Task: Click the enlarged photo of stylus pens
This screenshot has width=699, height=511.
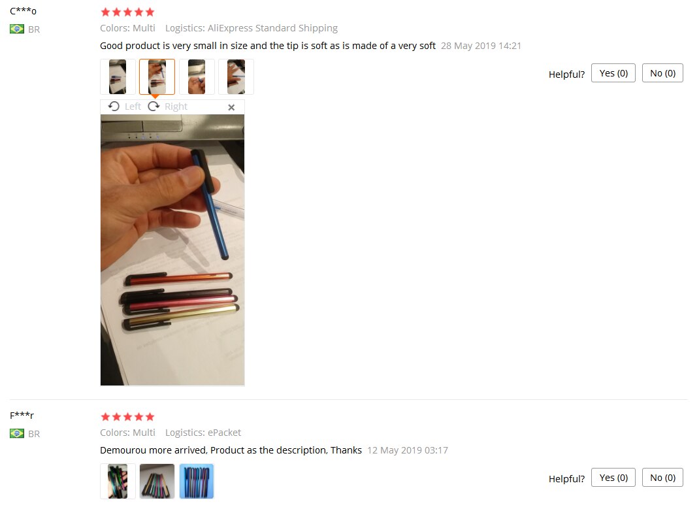Action: point(172,250)
